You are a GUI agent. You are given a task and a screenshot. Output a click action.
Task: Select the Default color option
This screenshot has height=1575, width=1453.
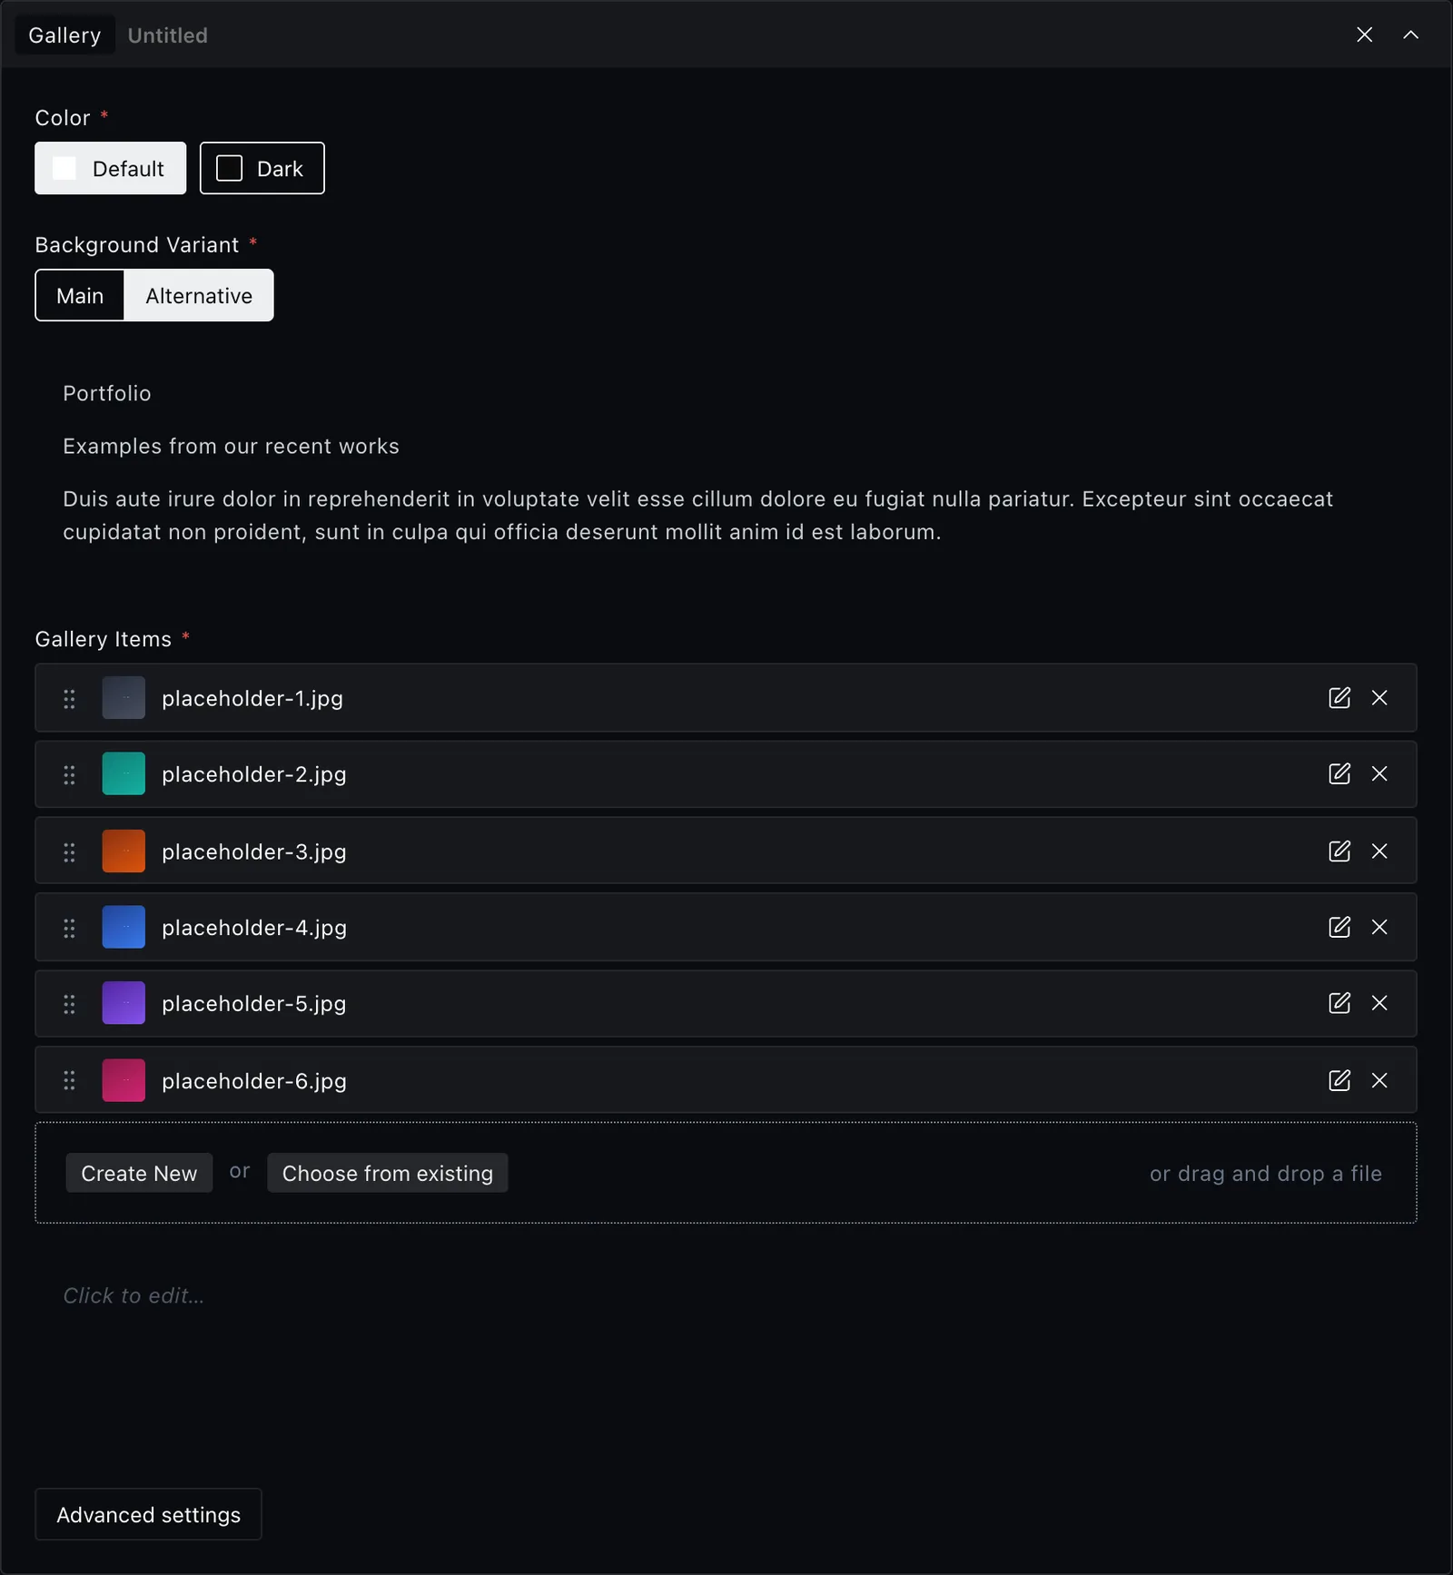(110, 168)
